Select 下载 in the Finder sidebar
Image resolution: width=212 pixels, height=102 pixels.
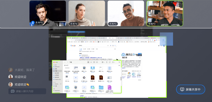pos(57,71)
